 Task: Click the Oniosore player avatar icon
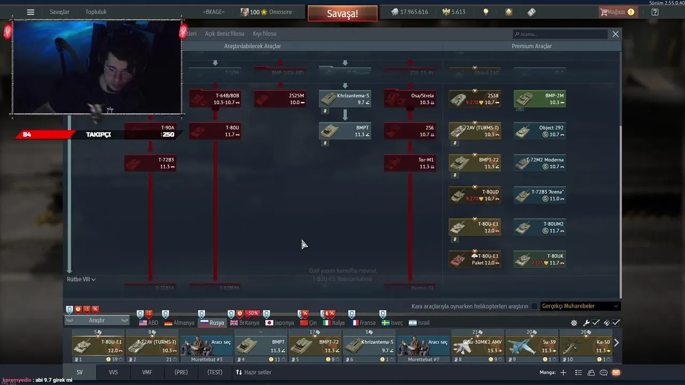coord(245,12)
